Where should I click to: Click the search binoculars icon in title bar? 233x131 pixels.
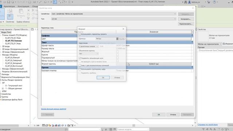point(186,2)
